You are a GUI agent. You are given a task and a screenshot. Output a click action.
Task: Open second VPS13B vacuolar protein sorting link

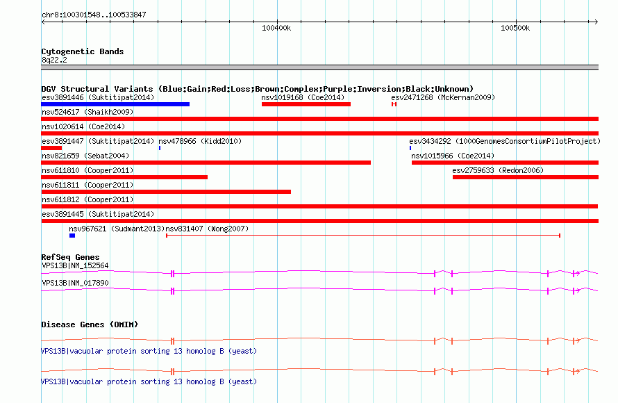click(x=149, y=381)
